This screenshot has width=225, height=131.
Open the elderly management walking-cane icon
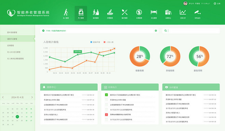(66, 13)
